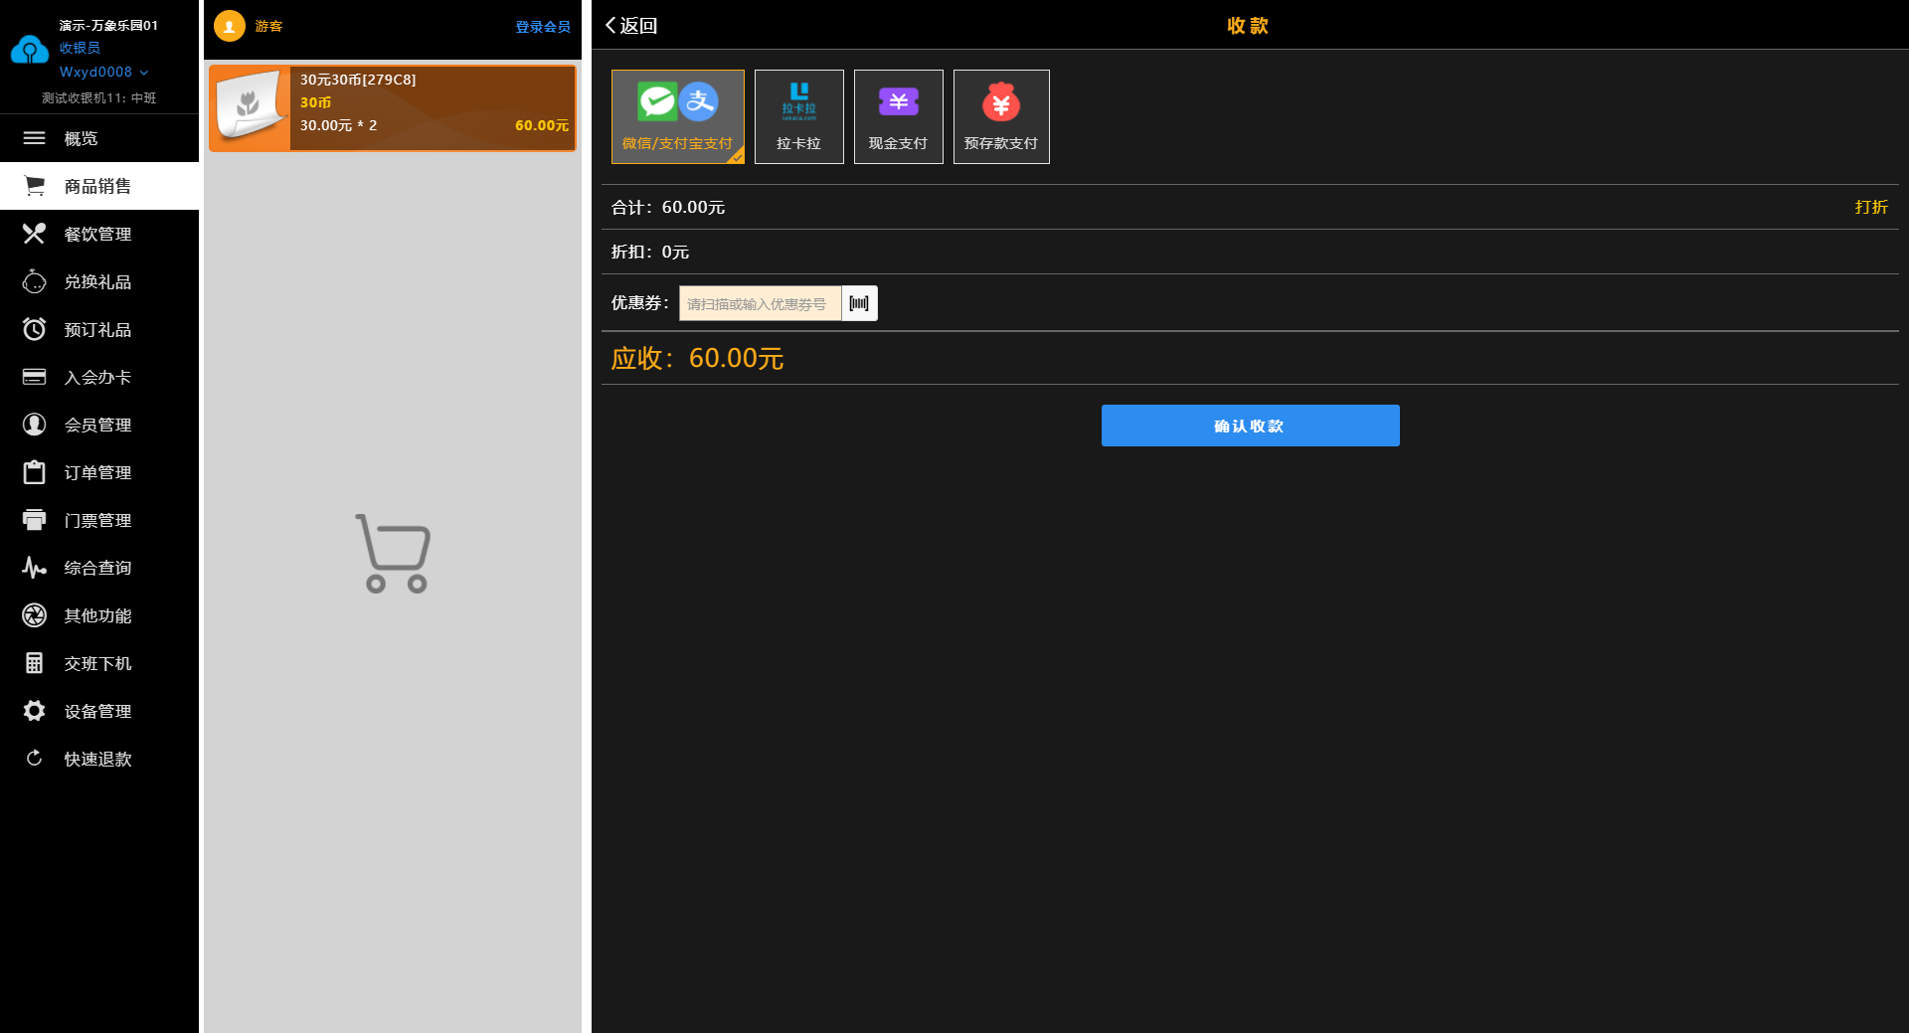Click the 收银员 role label
Screen dimensions: 1909x1033
coord(80,48)
